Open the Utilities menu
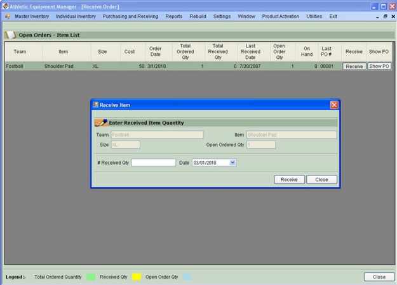Image resolution: width=397 pixels, height=285 pixels. coord(314,16)
